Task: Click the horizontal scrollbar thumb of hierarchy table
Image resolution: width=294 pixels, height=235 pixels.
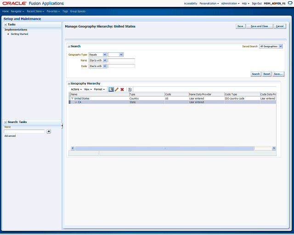Action: pyautogui.click(x=164, y=148)
